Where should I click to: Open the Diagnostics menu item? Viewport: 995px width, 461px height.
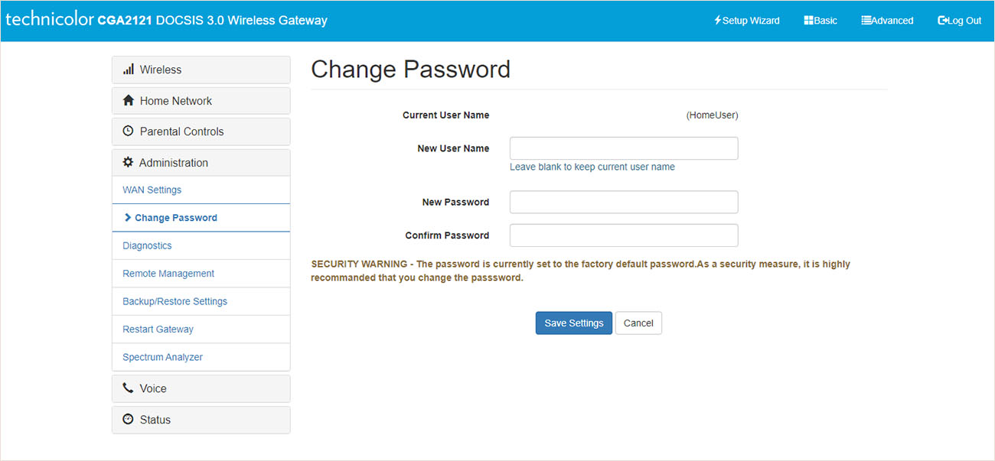tap(147, 246)
